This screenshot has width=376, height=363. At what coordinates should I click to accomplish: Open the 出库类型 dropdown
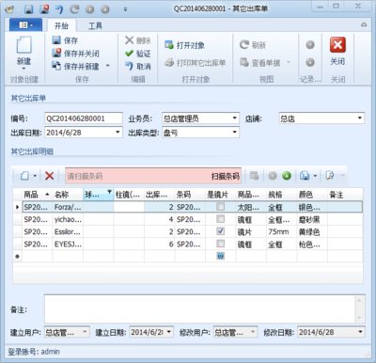click(234, 133)
